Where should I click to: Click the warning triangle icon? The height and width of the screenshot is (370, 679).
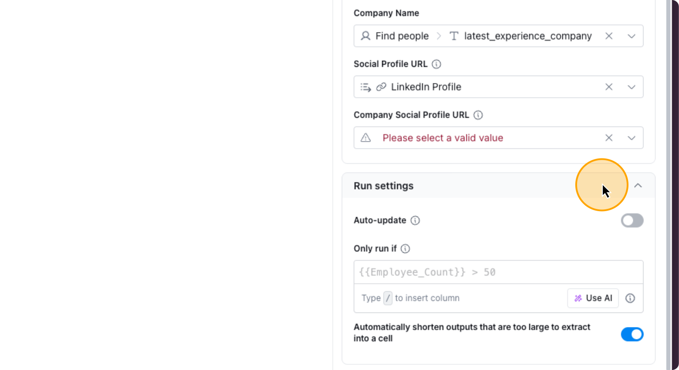[x=366, y=138]
